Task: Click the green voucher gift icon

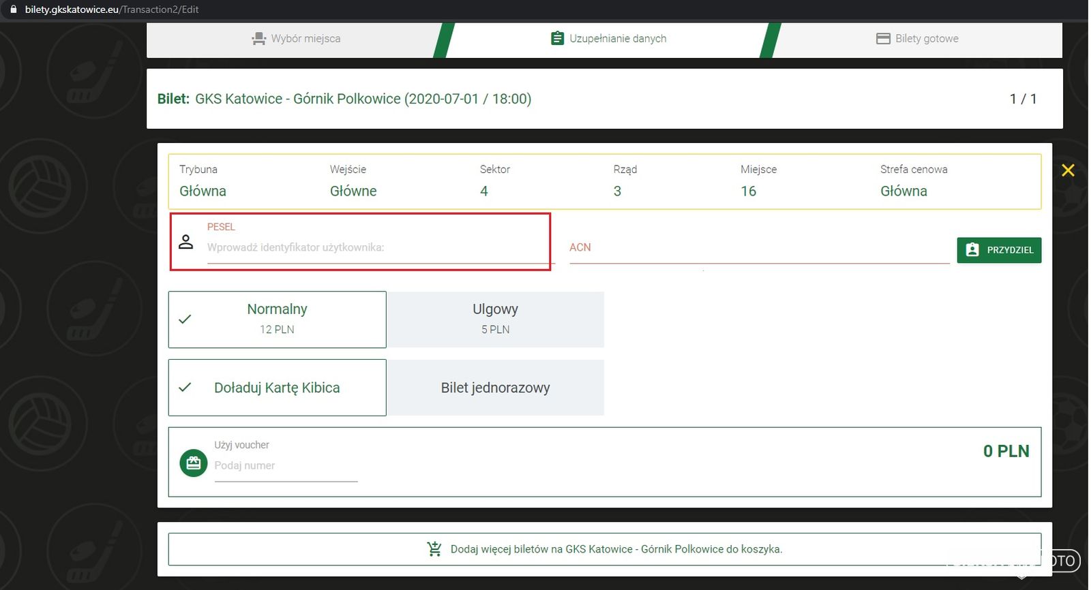Action: [x=194, y=463]
